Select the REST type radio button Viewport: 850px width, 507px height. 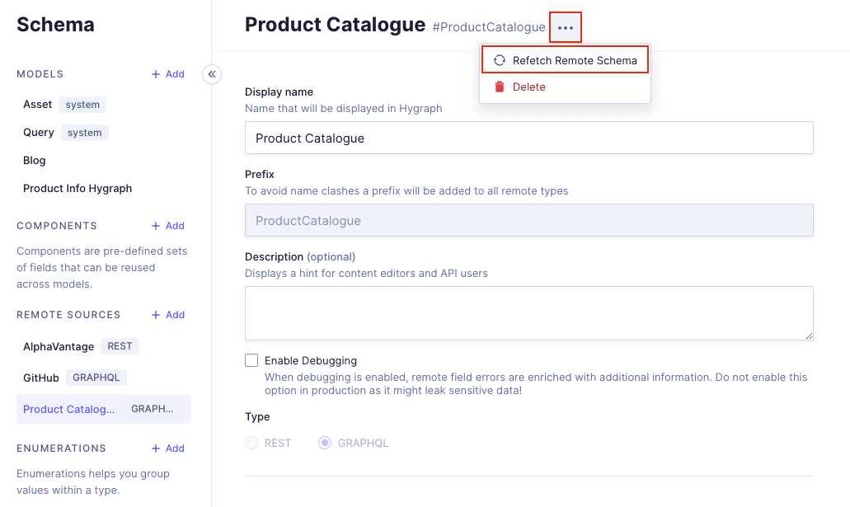tap(252, 443)
